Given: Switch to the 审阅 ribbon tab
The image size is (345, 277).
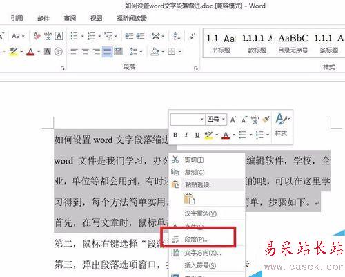Looking at the screenshot, I should [70, 18].
